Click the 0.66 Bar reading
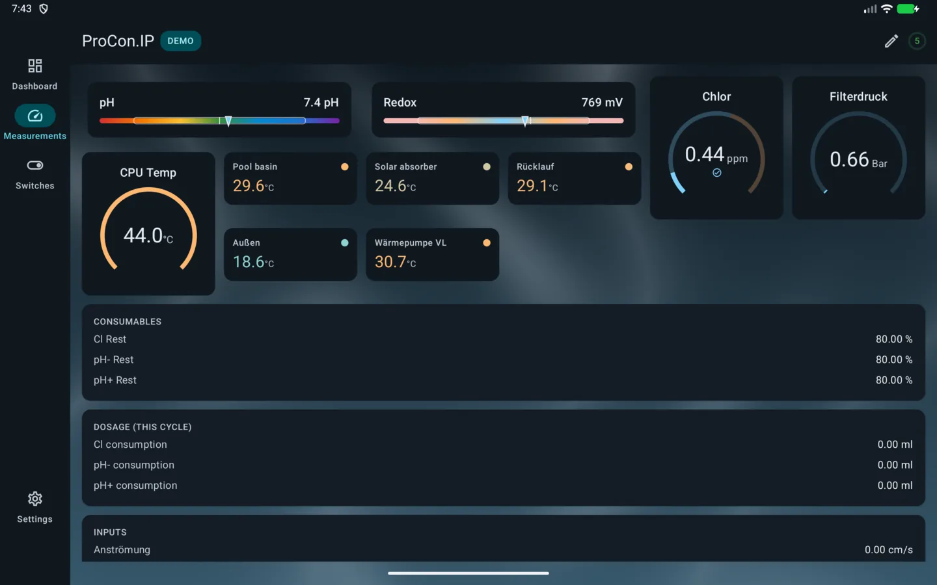This screenshot has height=585, width=937. click(x=858, y=160)
